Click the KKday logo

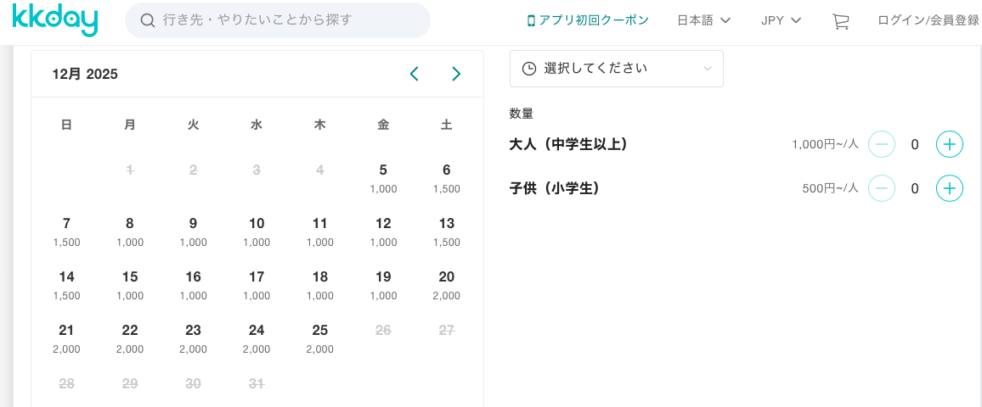55,20
